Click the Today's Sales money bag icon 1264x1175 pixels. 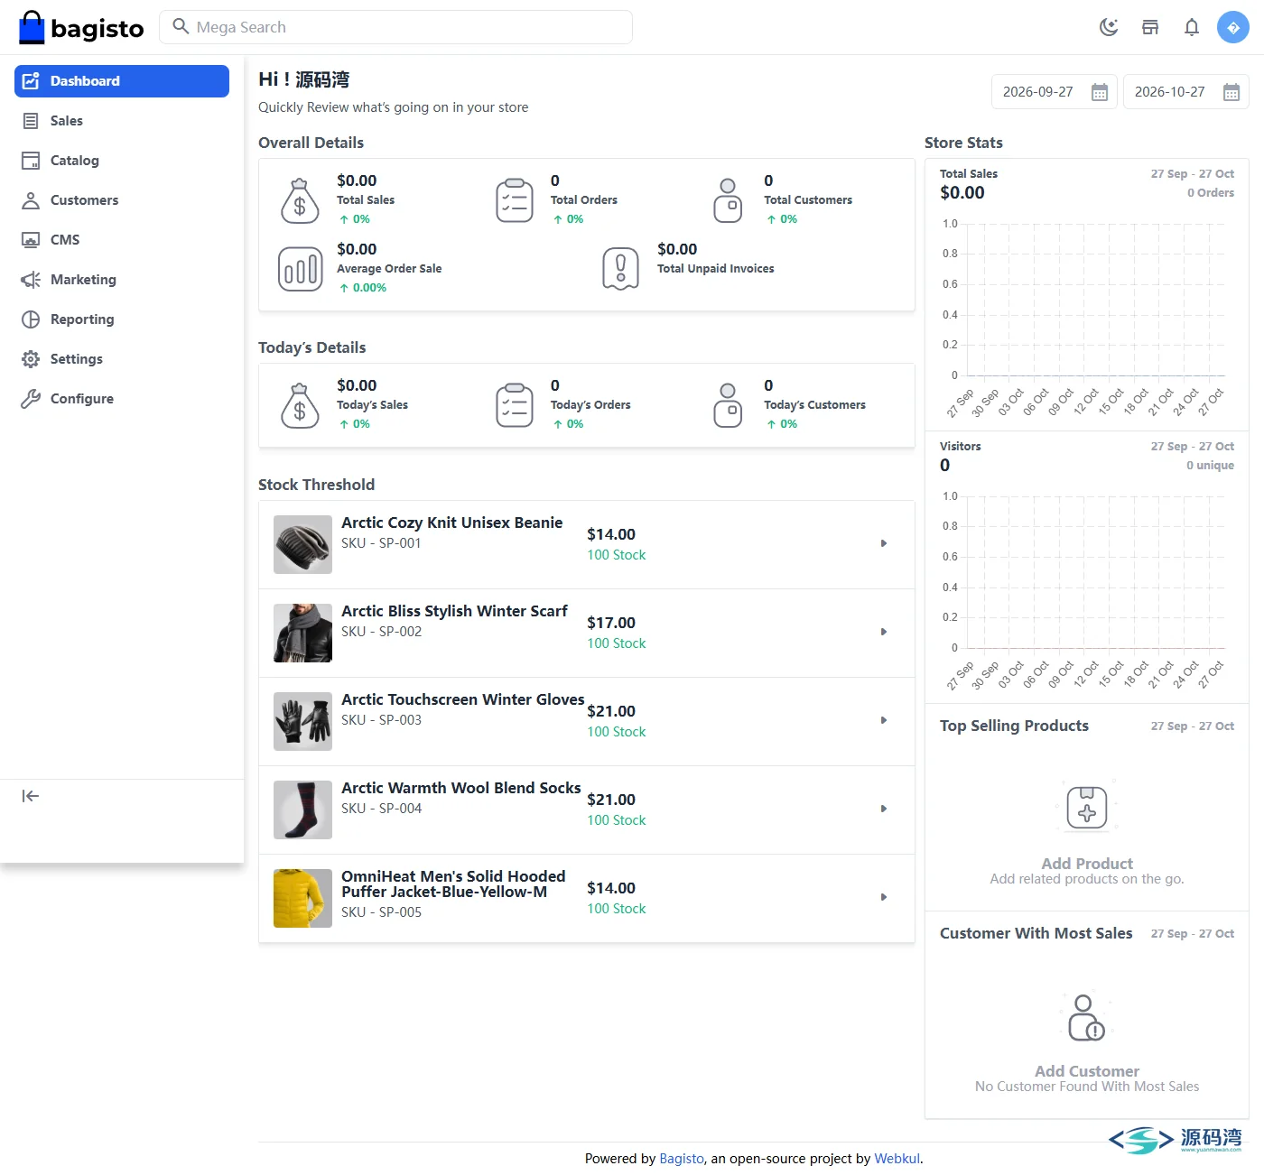tap(300, 405)
